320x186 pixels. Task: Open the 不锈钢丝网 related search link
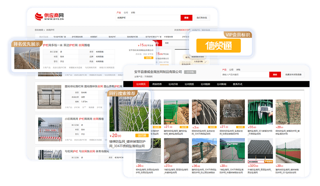tap(168, 37)
